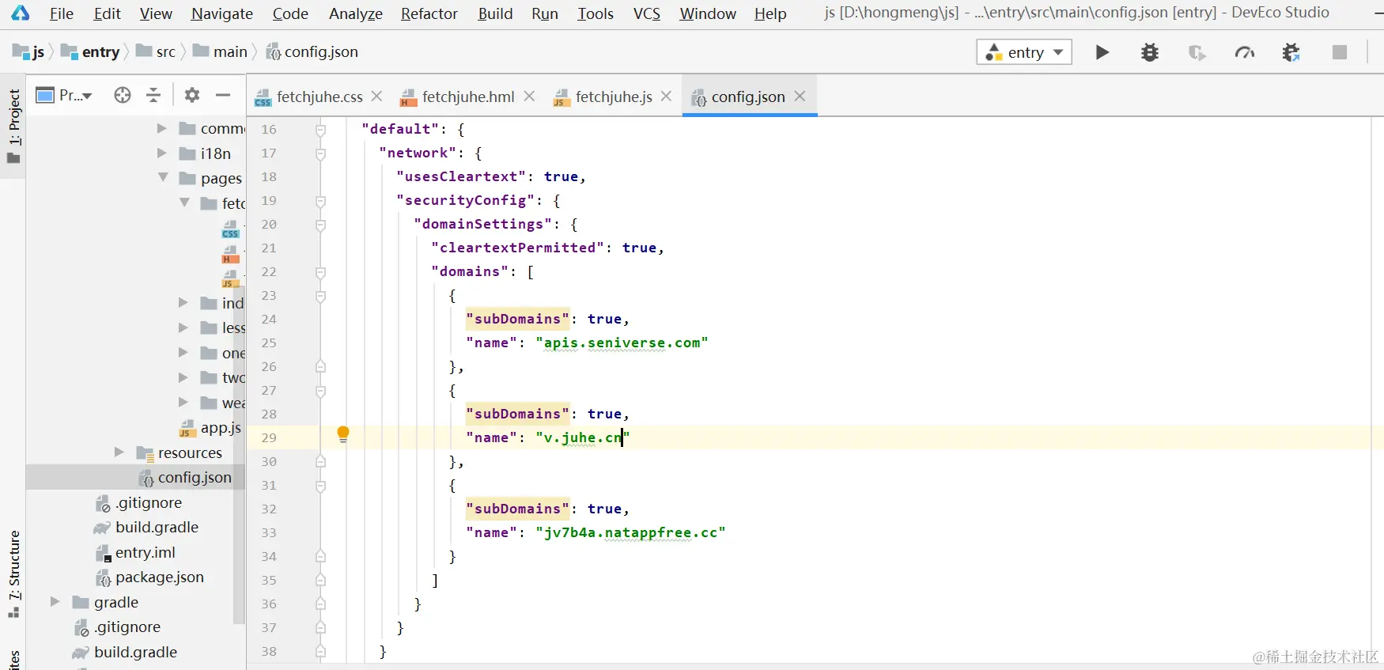Expand the i18n folder
Screen dimensions: 1384x670
(161, 153)
